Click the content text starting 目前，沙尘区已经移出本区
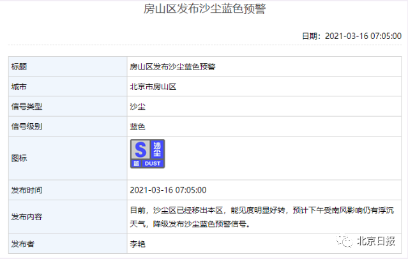 click(x=262, y=217)
